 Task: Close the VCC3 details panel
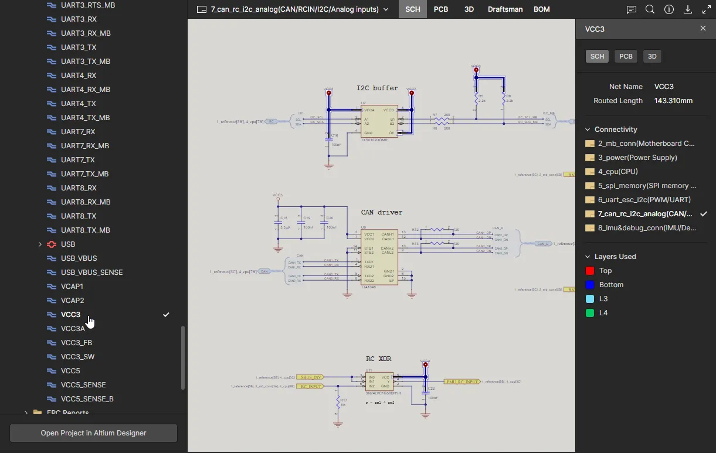pos(703,29)
